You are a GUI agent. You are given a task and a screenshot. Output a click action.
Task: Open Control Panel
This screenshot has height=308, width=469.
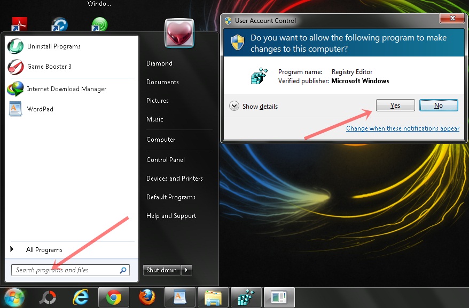tap(166, 160)
